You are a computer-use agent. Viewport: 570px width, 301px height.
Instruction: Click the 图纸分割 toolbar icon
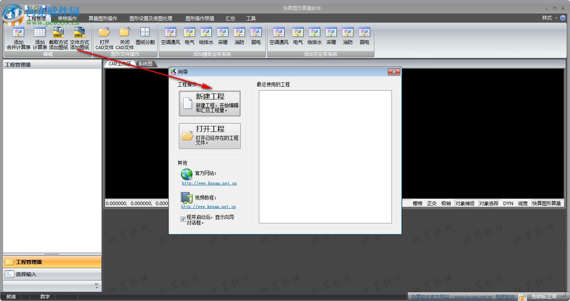(145, 38)
